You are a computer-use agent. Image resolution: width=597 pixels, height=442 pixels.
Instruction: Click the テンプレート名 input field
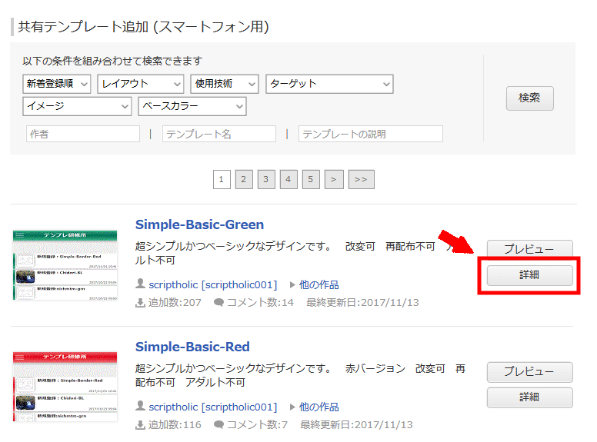[x=219, y=134]
